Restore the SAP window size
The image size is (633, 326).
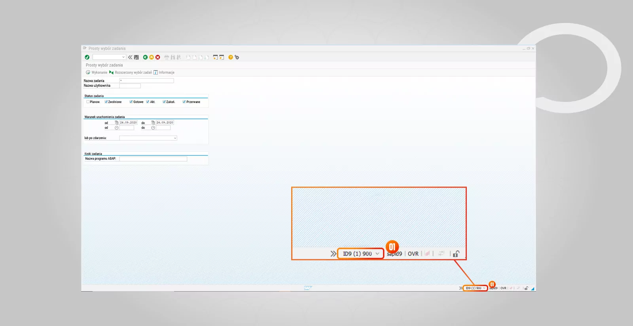(x=529, y=48)
